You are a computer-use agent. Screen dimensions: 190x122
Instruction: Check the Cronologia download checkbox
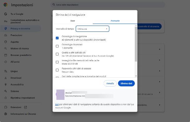point(57,46)
